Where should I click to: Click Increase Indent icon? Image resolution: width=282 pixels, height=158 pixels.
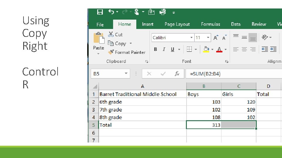coord(273,49)
